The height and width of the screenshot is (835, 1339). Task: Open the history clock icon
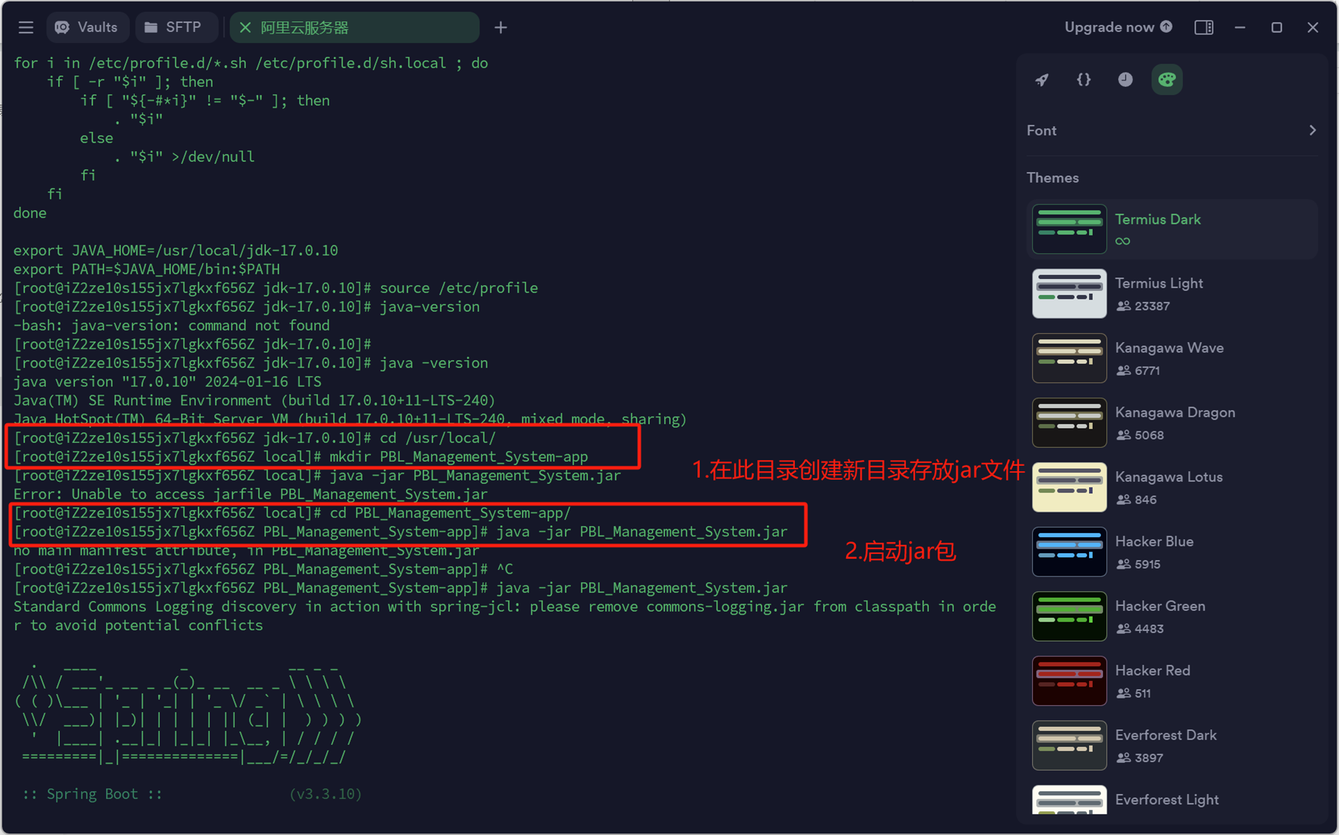coord(1125,79)
